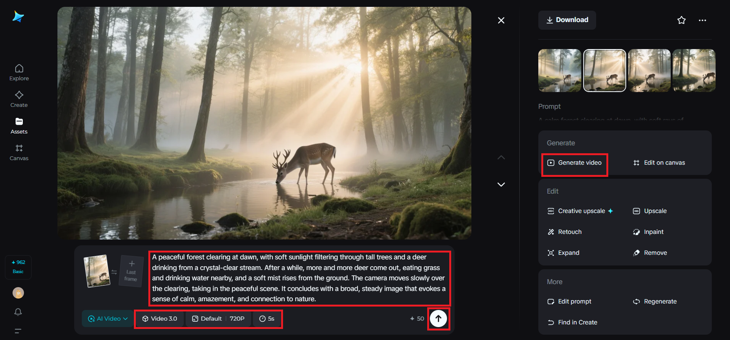Submit prompt with the up-arrow button
730x340 pixels.
tap(438, 319)
